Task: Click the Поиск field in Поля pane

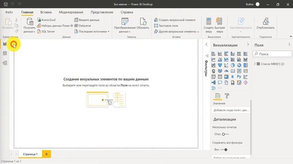Action: pyautogui.click(x=272, y=54)
